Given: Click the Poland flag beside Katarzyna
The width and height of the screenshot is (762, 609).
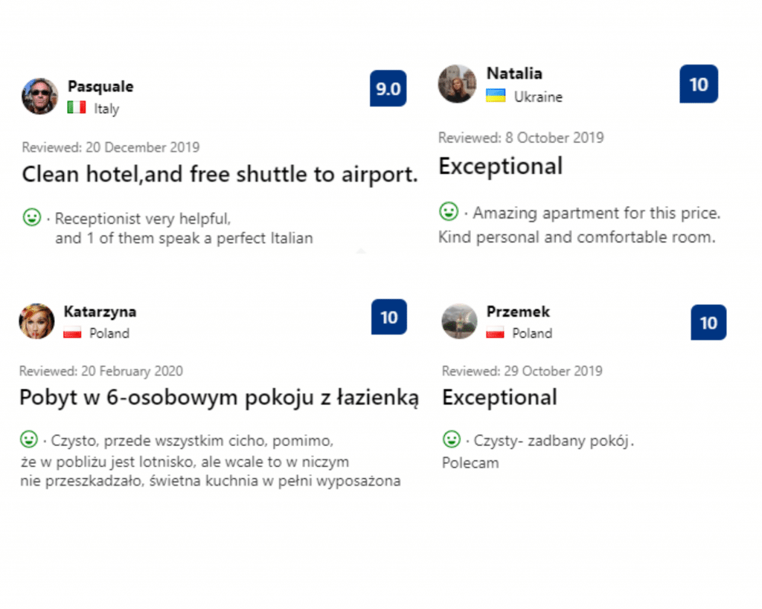Looking at the screenshot, I should (x=72, y=333).
